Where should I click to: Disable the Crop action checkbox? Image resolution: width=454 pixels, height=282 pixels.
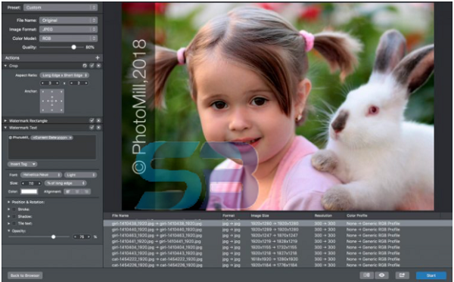pyautogui.click(x=92, y=66)
